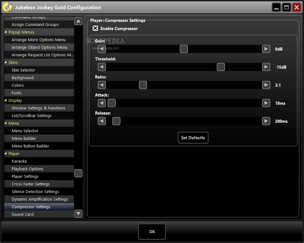This screenshot has width=304, height=243.
Task: Click the Threshold decrease arrow
Action: point(102,67)
